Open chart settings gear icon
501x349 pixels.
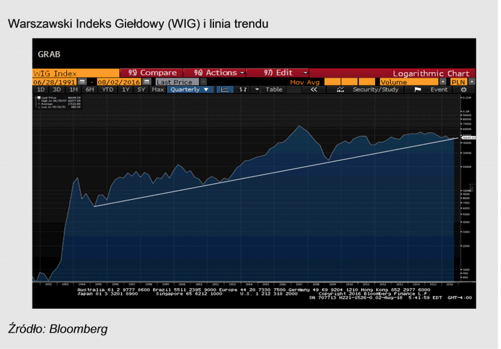(464, 90)
